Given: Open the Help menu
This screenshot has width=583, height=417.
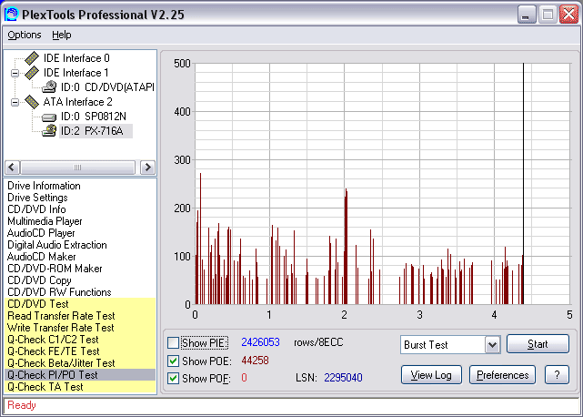Looking at the screenshot, I should point(61,35).
